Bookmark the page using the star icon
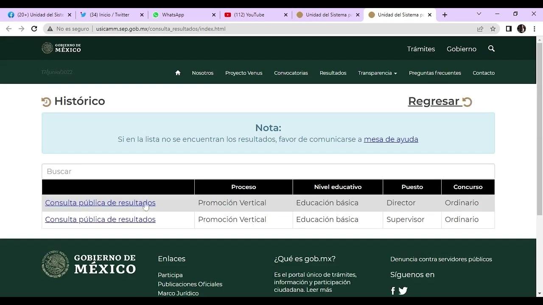543x305 pixels. (493, 29)
